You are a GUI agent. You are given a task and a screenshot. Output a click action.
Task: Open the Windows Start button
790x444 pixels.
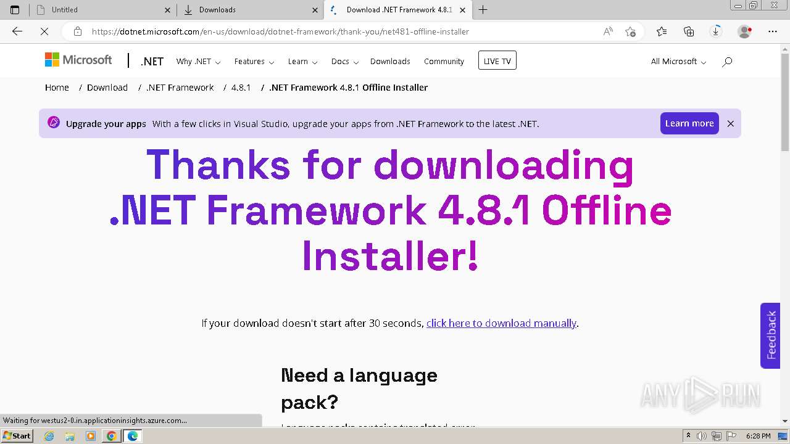17,436
